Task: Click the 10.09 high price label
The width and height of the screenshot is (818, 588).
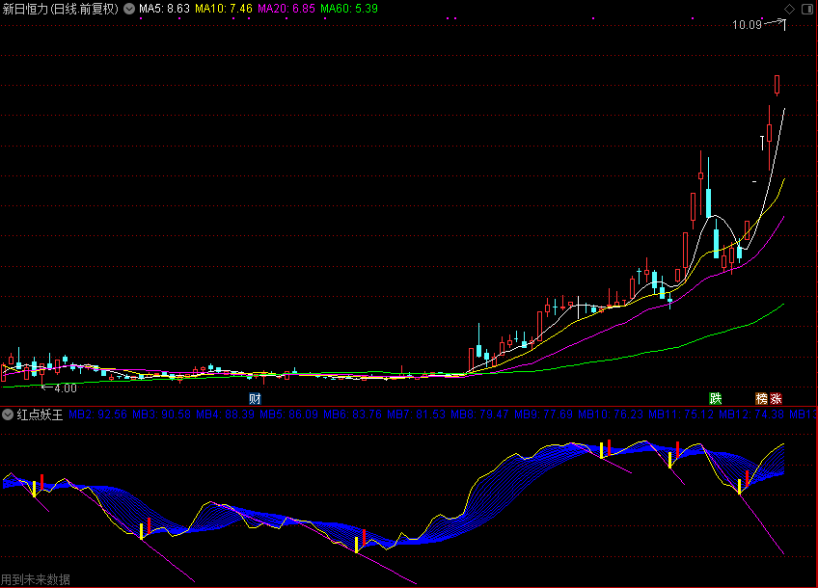Action: [747, 25]
